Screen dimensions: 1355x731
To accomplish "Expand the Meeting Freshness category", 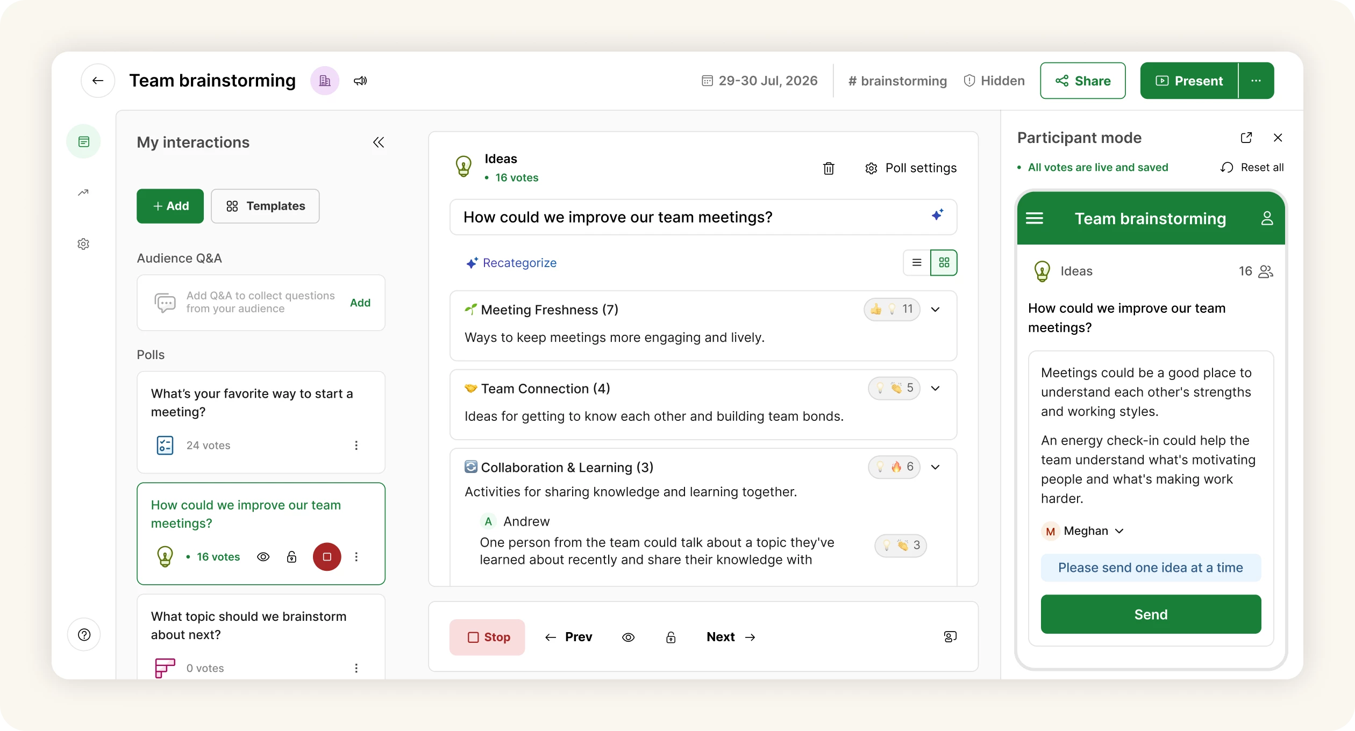I will tap(936, 310).
